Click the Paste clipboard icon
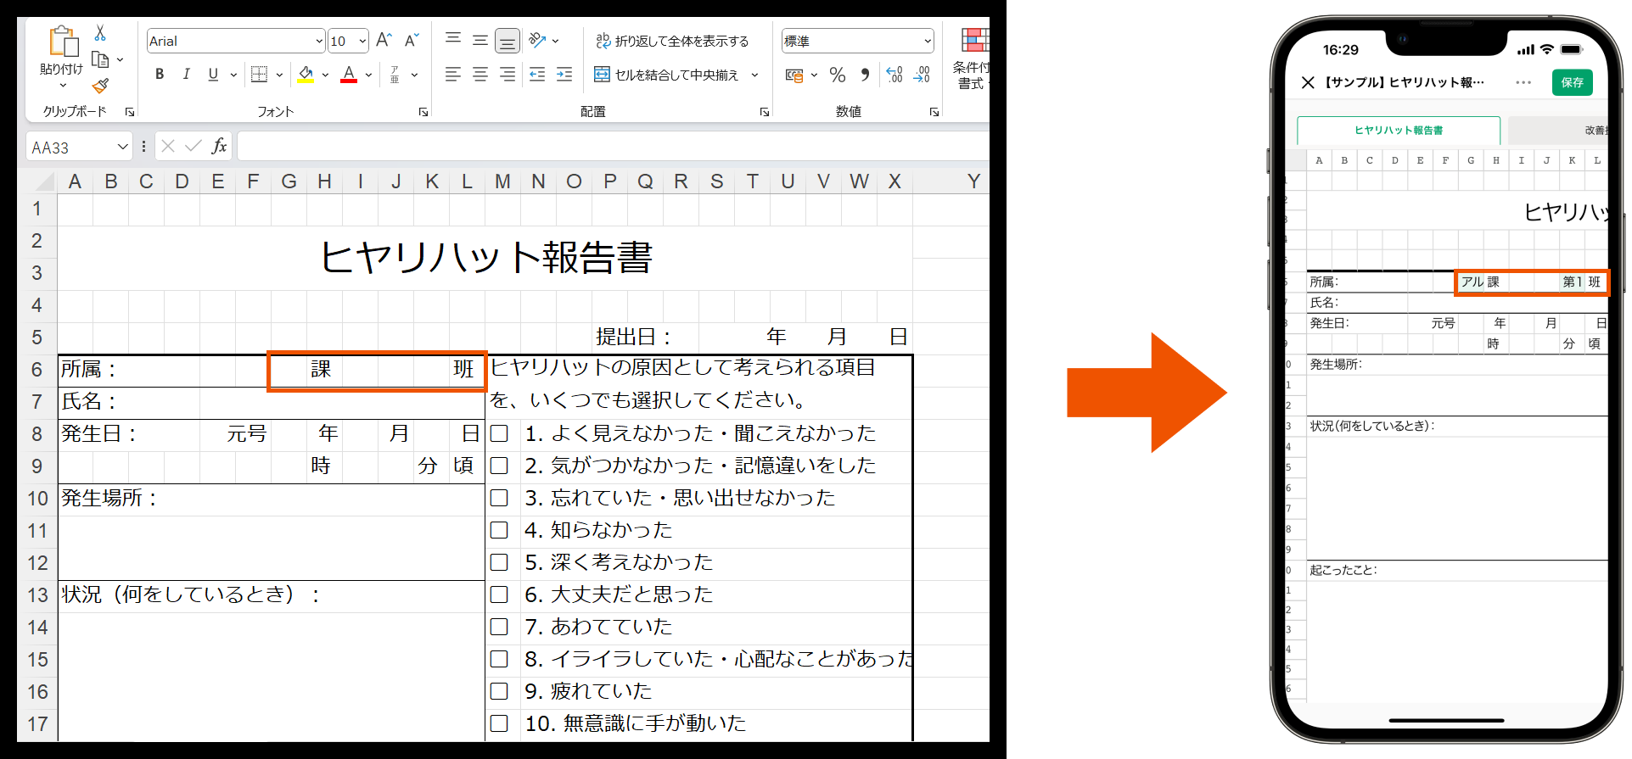 (63, 41)
